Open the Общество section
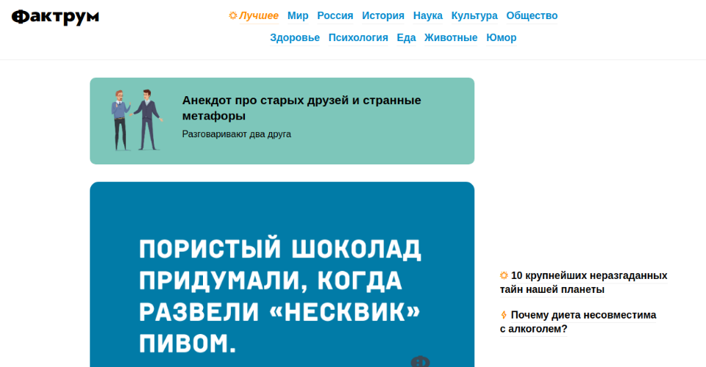This screenshot has width=706, height=367. [x=532, y=15]
